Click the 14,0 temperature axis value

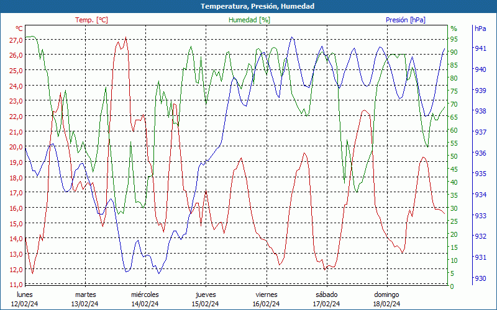[16, 239]
